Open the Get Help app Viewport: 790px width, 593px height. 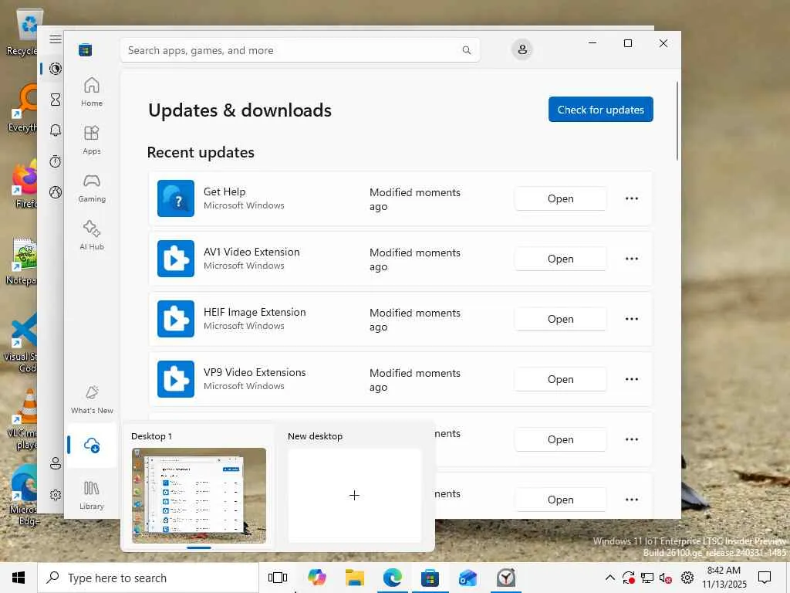560,198
